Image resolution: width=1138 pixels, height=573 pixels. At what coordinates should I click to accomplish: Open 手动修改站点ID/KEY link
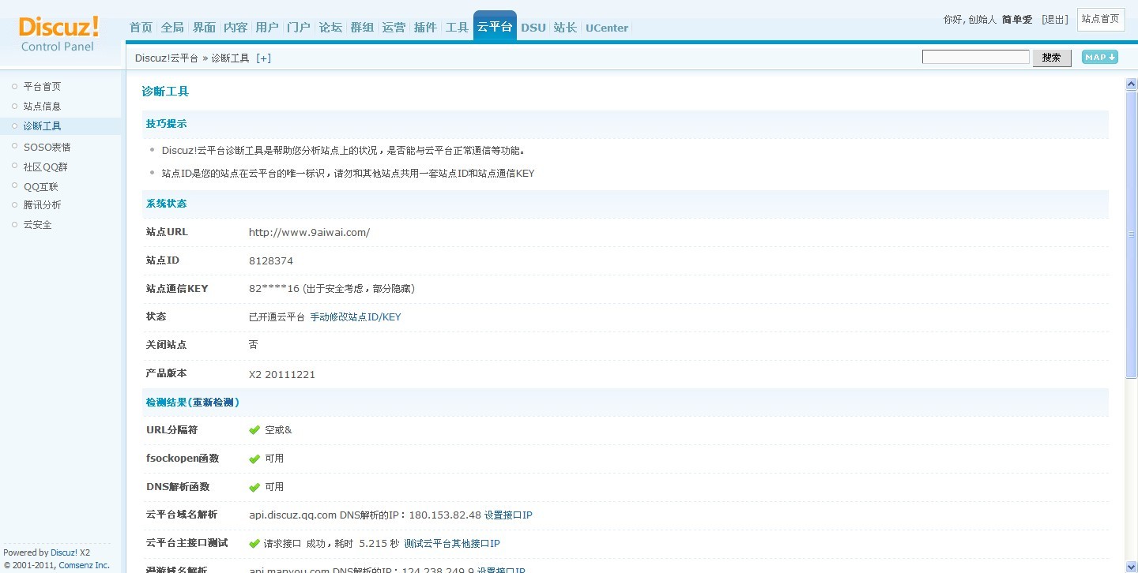coord(355,317)
